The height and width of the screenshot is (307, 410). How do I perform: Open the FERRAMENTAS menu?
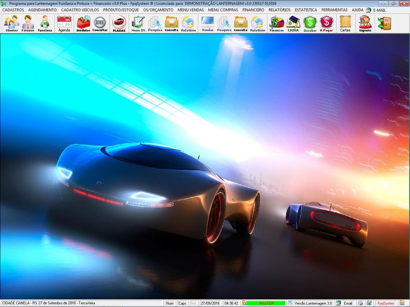[335, 10]
